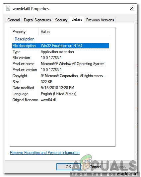
Task: Select the Product version row label
Action: [x=25, y=70]
